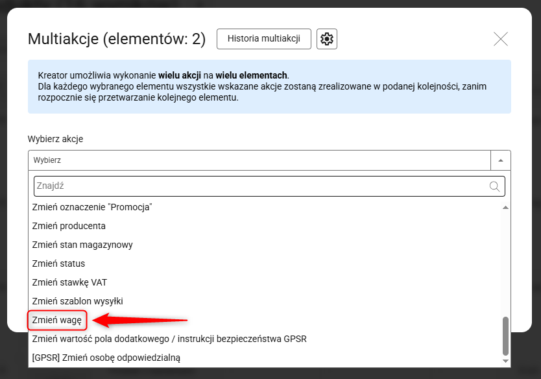Collapse the Wybierz akcje dropdown arrow

(x=501, y=160)
